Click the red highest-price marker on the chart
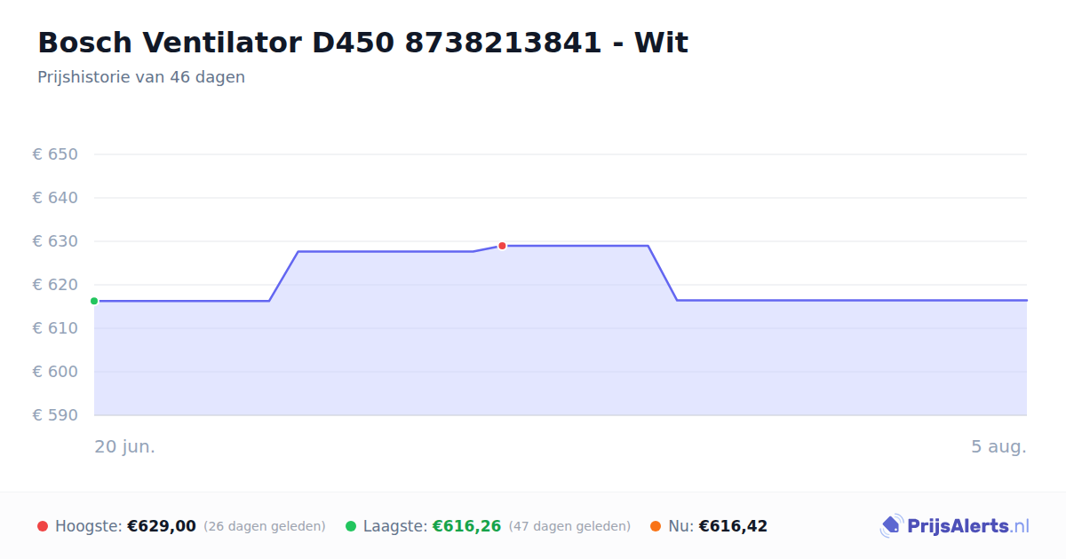 click(502, 246)
